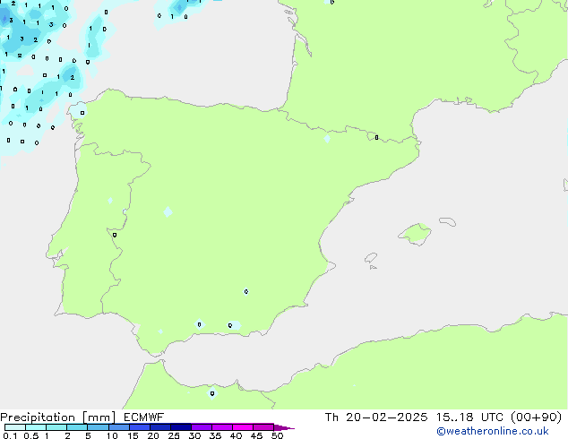Pick the legend swatch between 0.5 and 1
The height and width of the screenshot is (439, 568).
36,427
